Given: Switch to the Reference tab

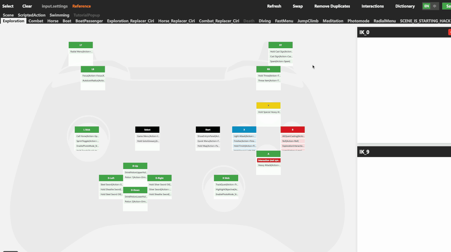Looking at the screenshot, I should click(x=81, y=6).
